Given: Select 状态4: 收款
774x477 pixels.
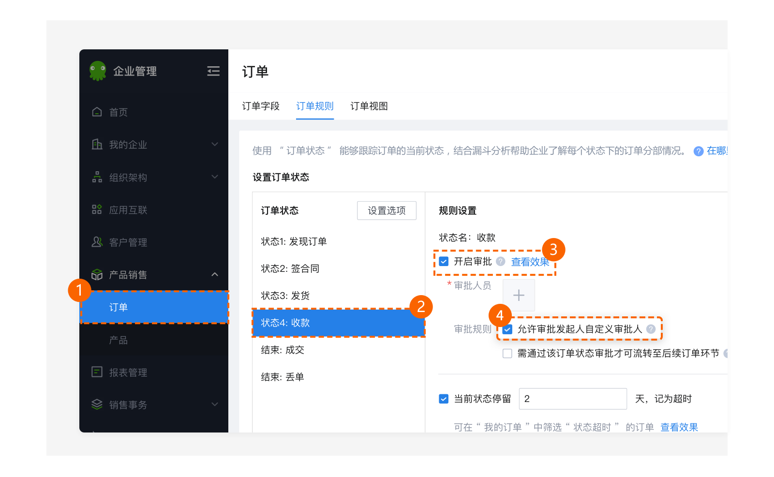Looking at the screenshot, I should [x=339, y=323].
